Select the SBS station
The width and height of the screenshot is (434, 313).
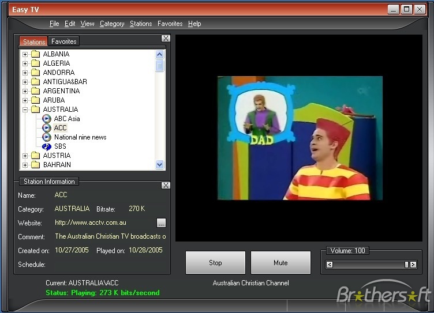click(x=60, y=146)
